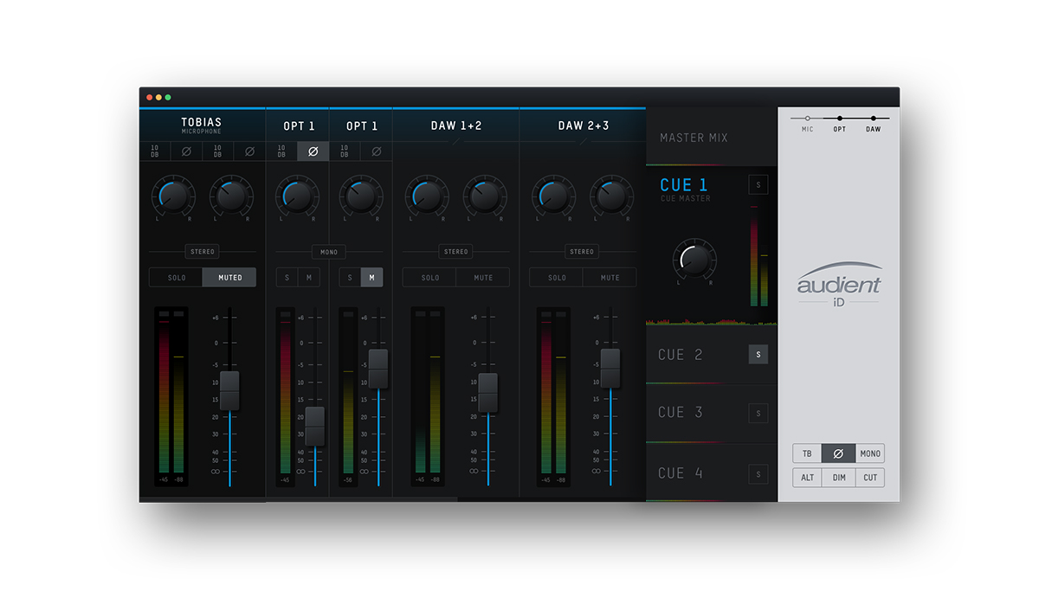1039x604 pixels.
Task: Switch the OPT 1 pair MONO link setting
Action: [329, 252]
